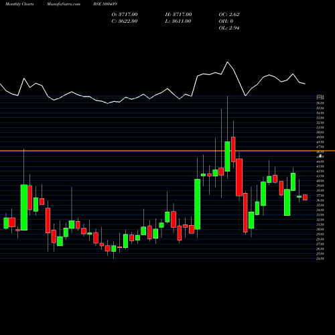The height and width of the screenshot is (335, 335).
Task: Open the MunafaSutra.com label
Action: click(64, 4)
